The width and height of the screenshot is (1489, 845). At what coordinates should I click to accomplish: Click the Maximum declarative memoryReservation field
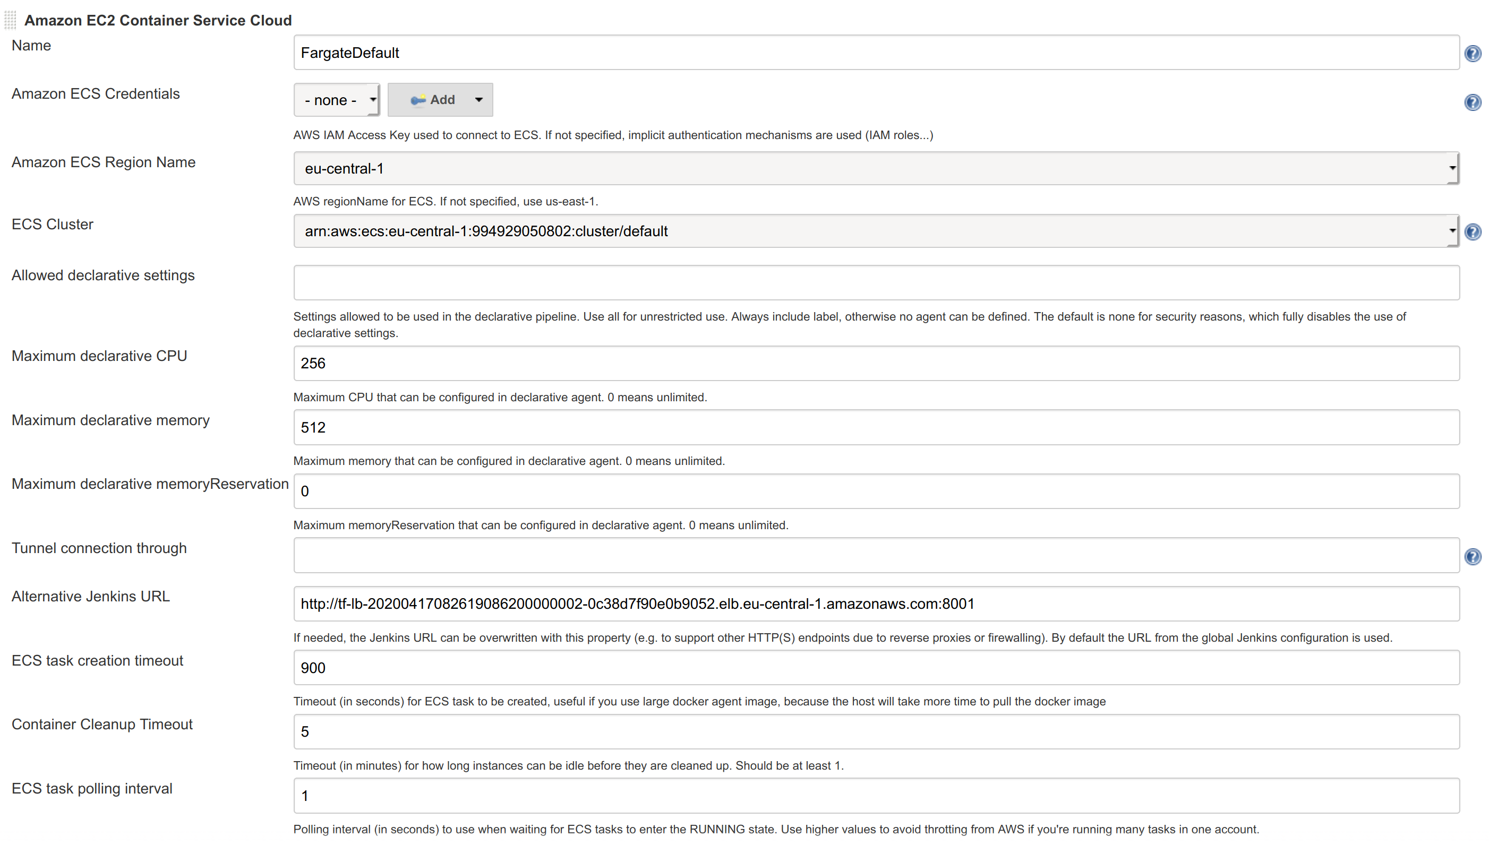876,492
